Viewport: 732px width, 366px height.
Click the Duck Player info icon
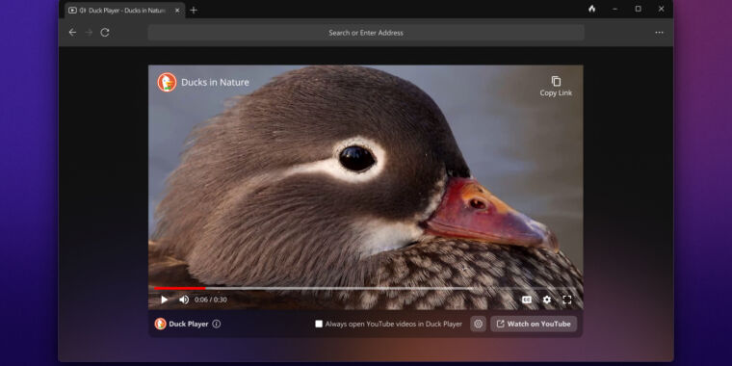click(x=216, y=324)
